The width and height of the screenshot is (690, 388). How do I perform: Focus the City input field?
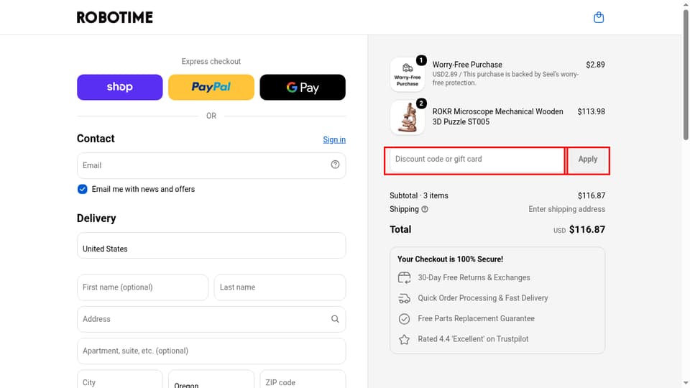[x=120, y=379]
